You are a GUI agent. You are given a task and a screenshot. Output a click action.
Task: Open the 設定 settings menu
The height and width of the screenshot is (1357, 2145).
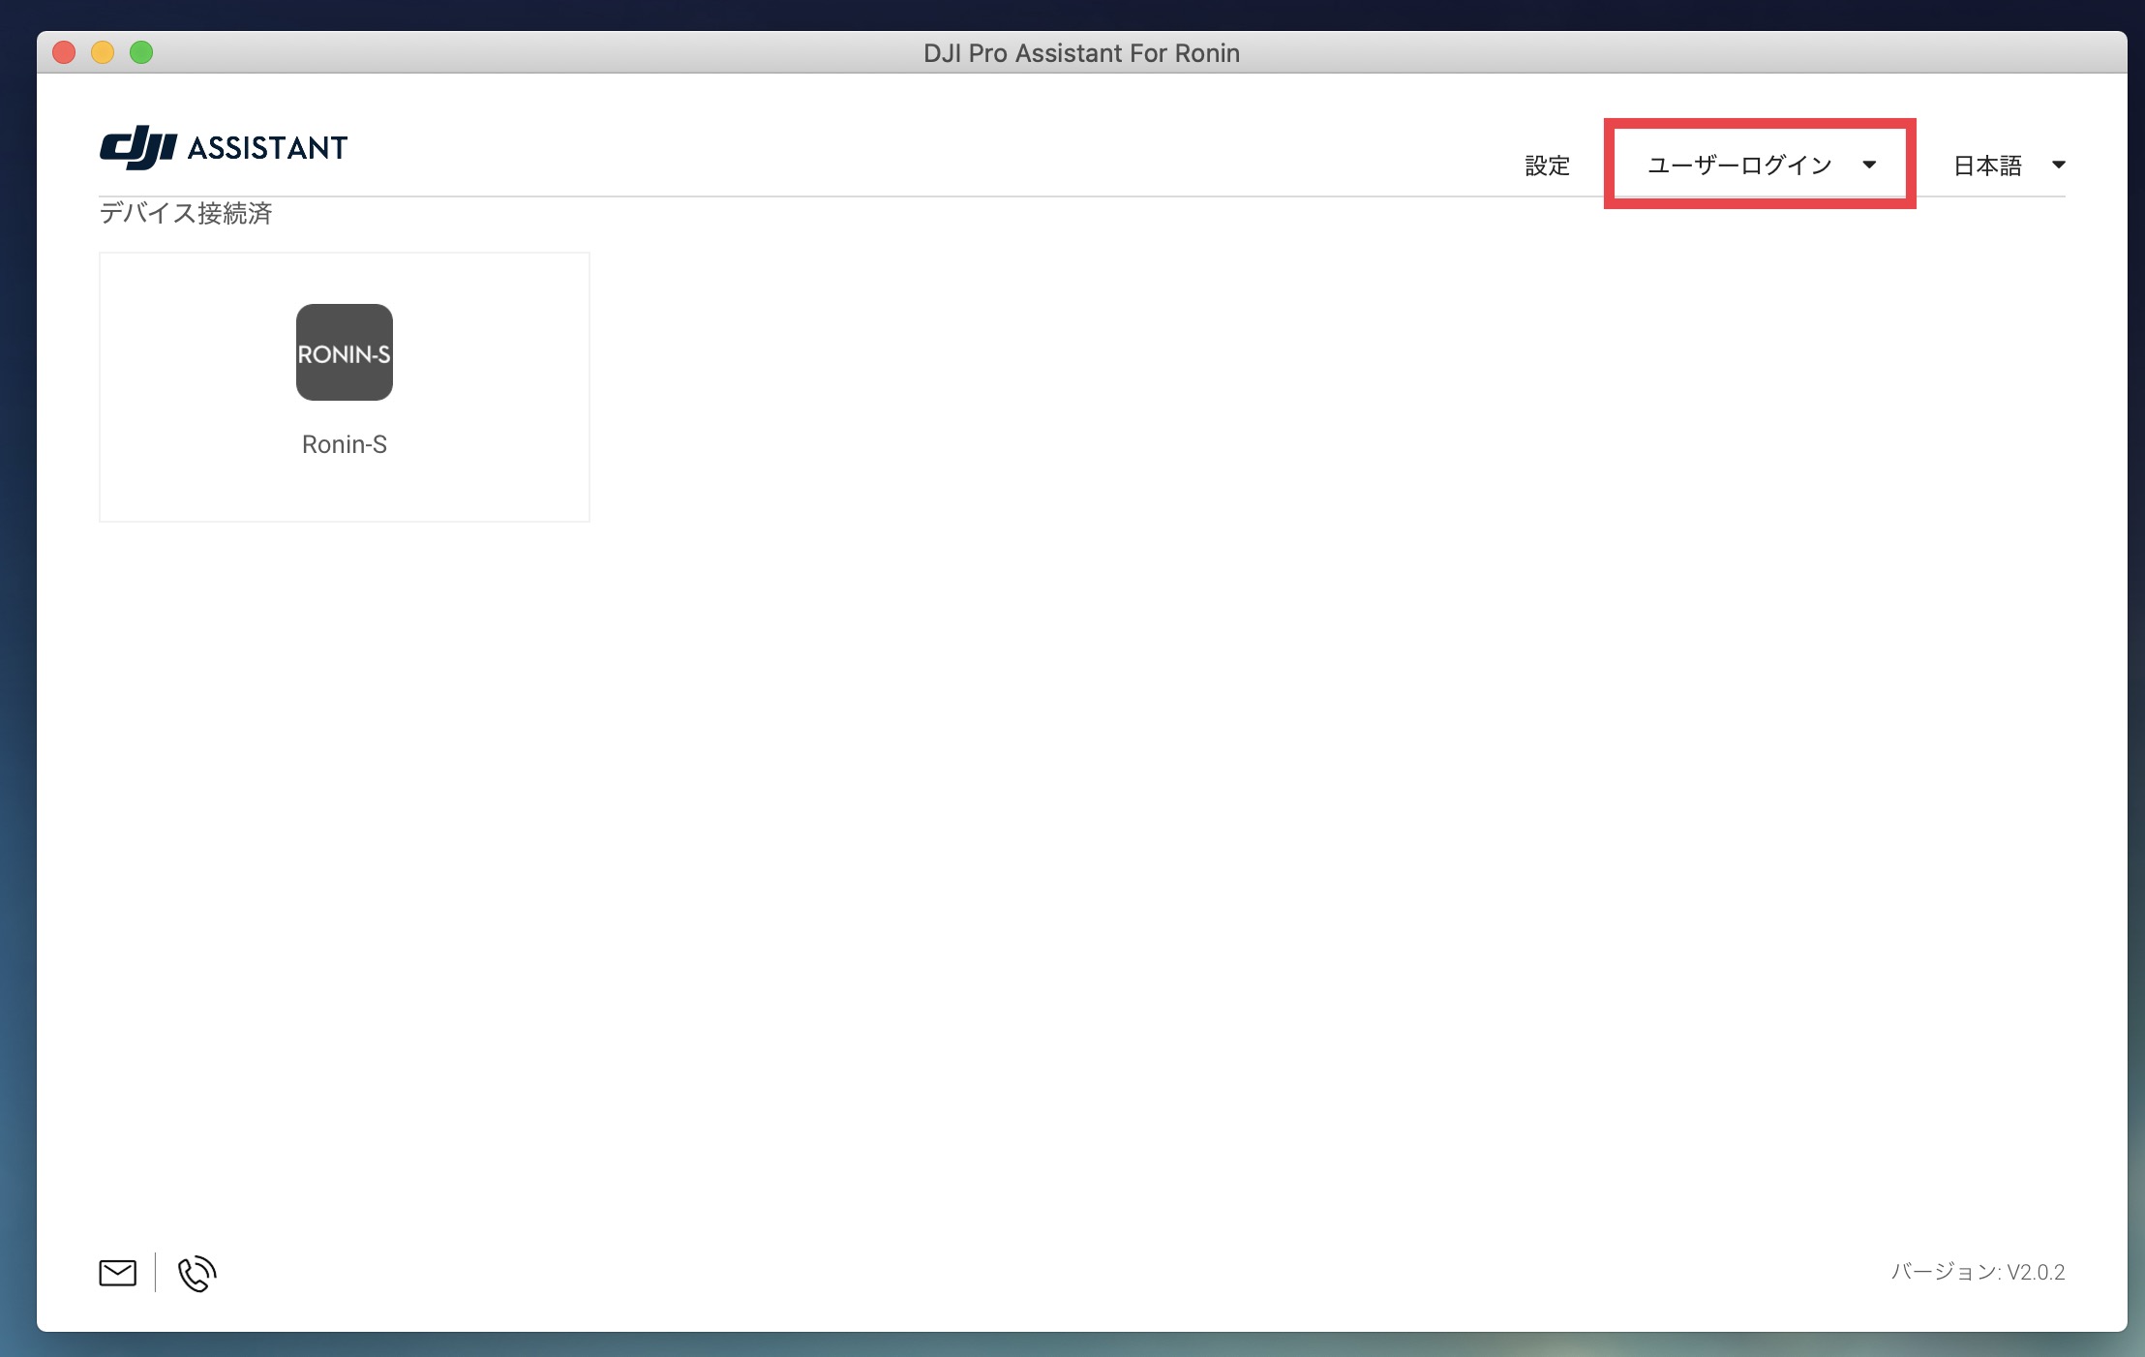[1547, 166]
